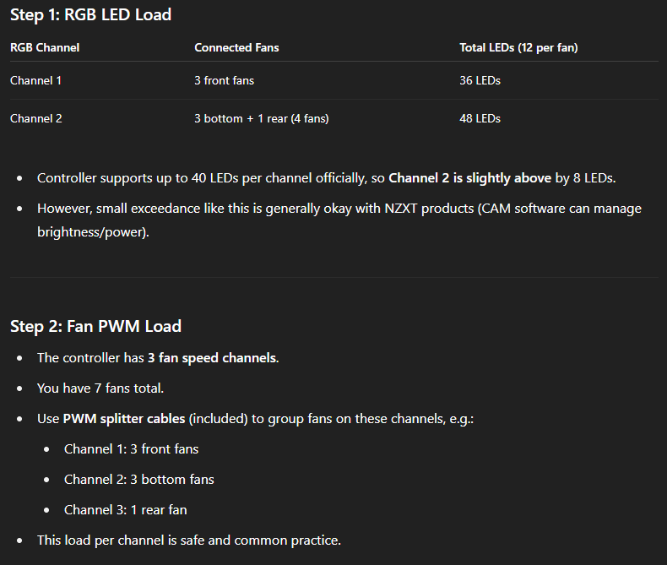Click the '36 LEDs' table cell
Screen dimensions: 667x565
coord(480,80)
